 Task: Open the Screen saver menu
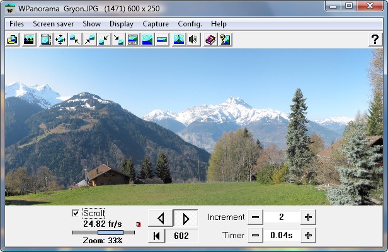pyautogui.click(x=53, y=24)
